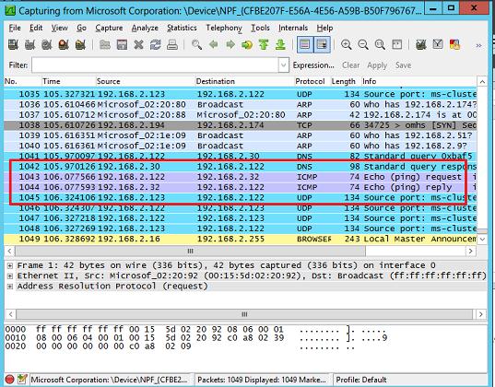Open the Edit menu
The height and width of the screenshot is (387, 495).
pyautogui.click(x=36, y=28)
